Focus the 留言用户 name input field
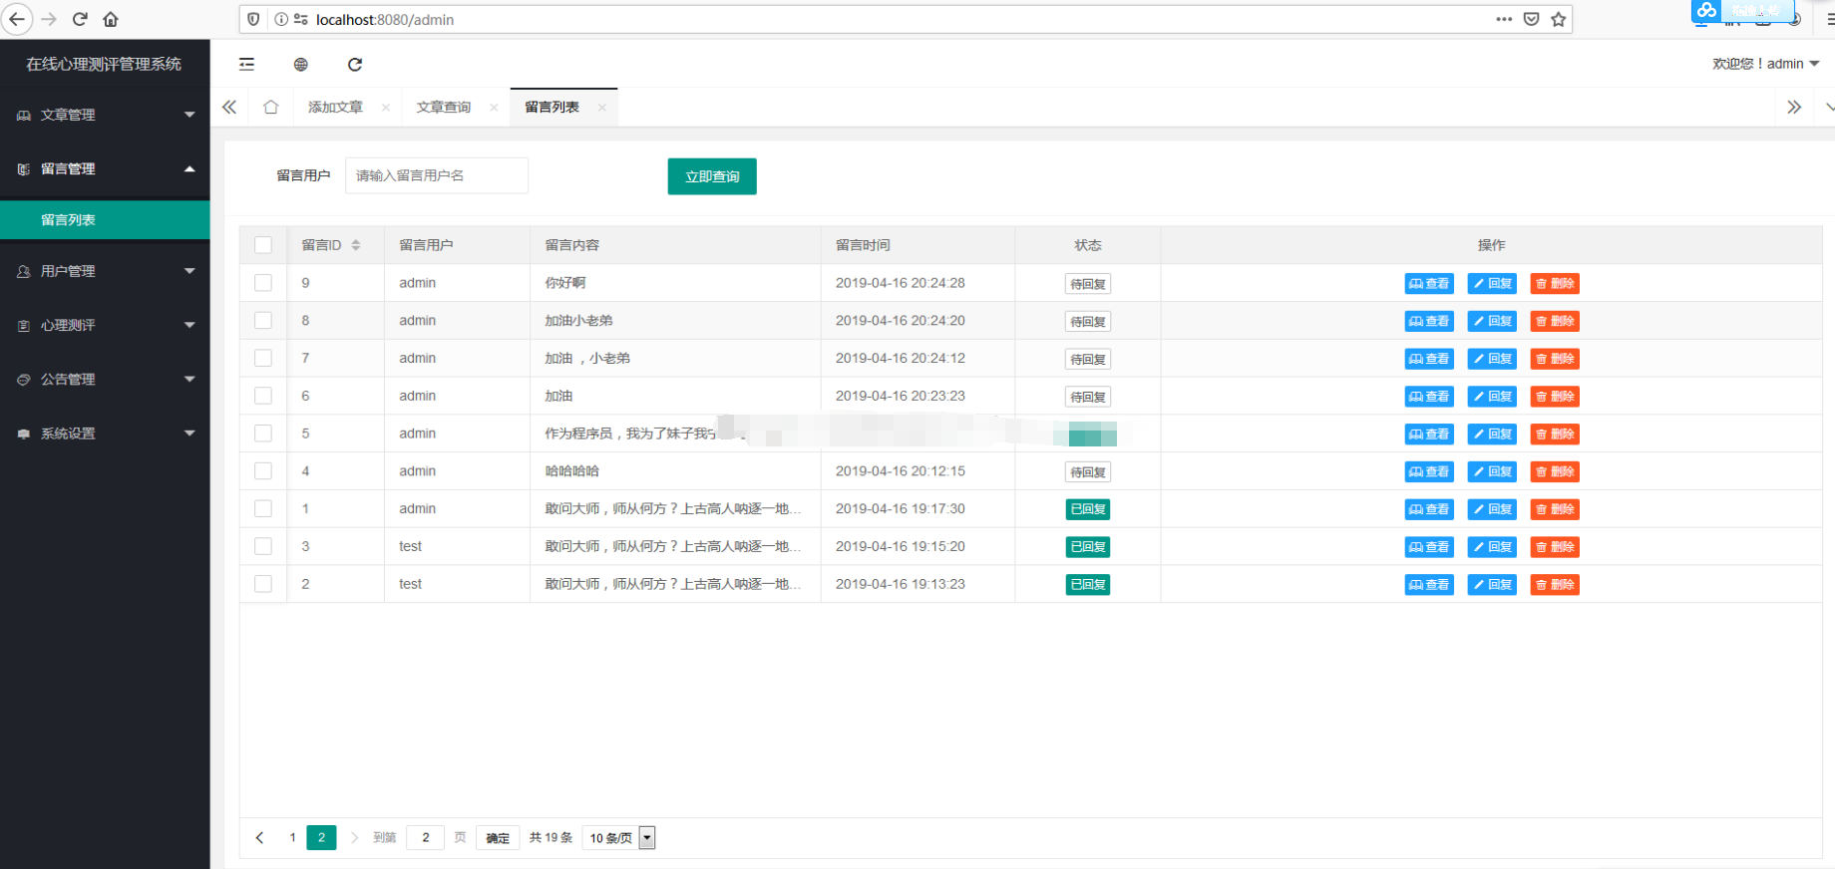This screenshot has height=869, width=1835. coord(436,175)
